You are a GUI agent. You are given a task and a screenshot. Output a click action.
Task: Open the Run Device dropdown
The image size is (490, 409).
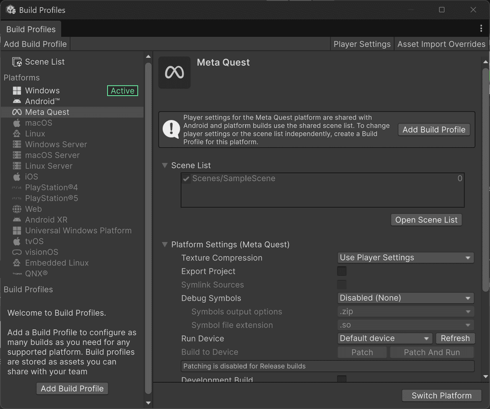pyautogui.click(x=385, y=338)
